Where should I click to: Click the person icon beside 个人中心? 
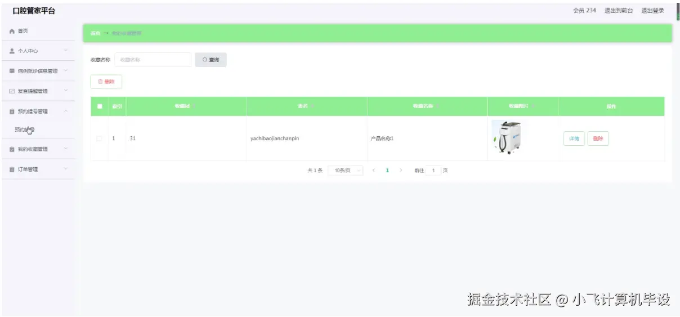point(12,51)
